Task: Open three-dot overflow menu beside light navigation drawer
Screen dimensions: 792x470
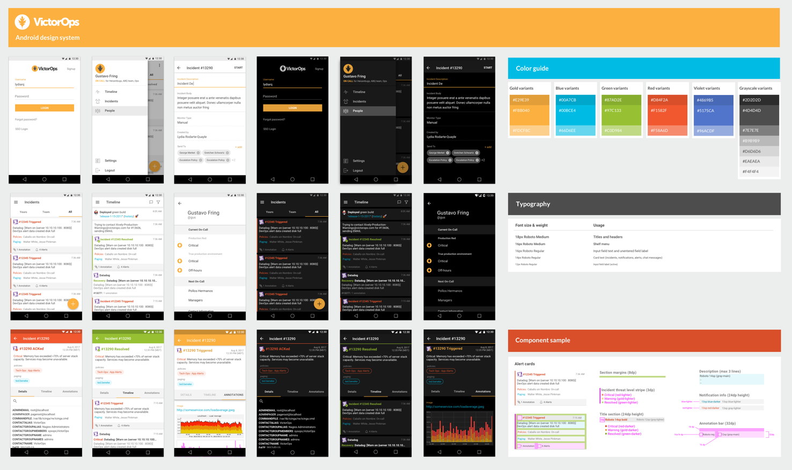Action: pos(159,65)
